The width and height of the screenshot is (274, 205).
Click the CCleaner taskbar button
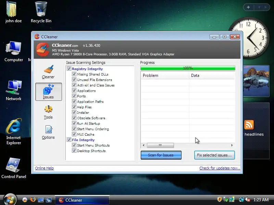coord(82,200)
